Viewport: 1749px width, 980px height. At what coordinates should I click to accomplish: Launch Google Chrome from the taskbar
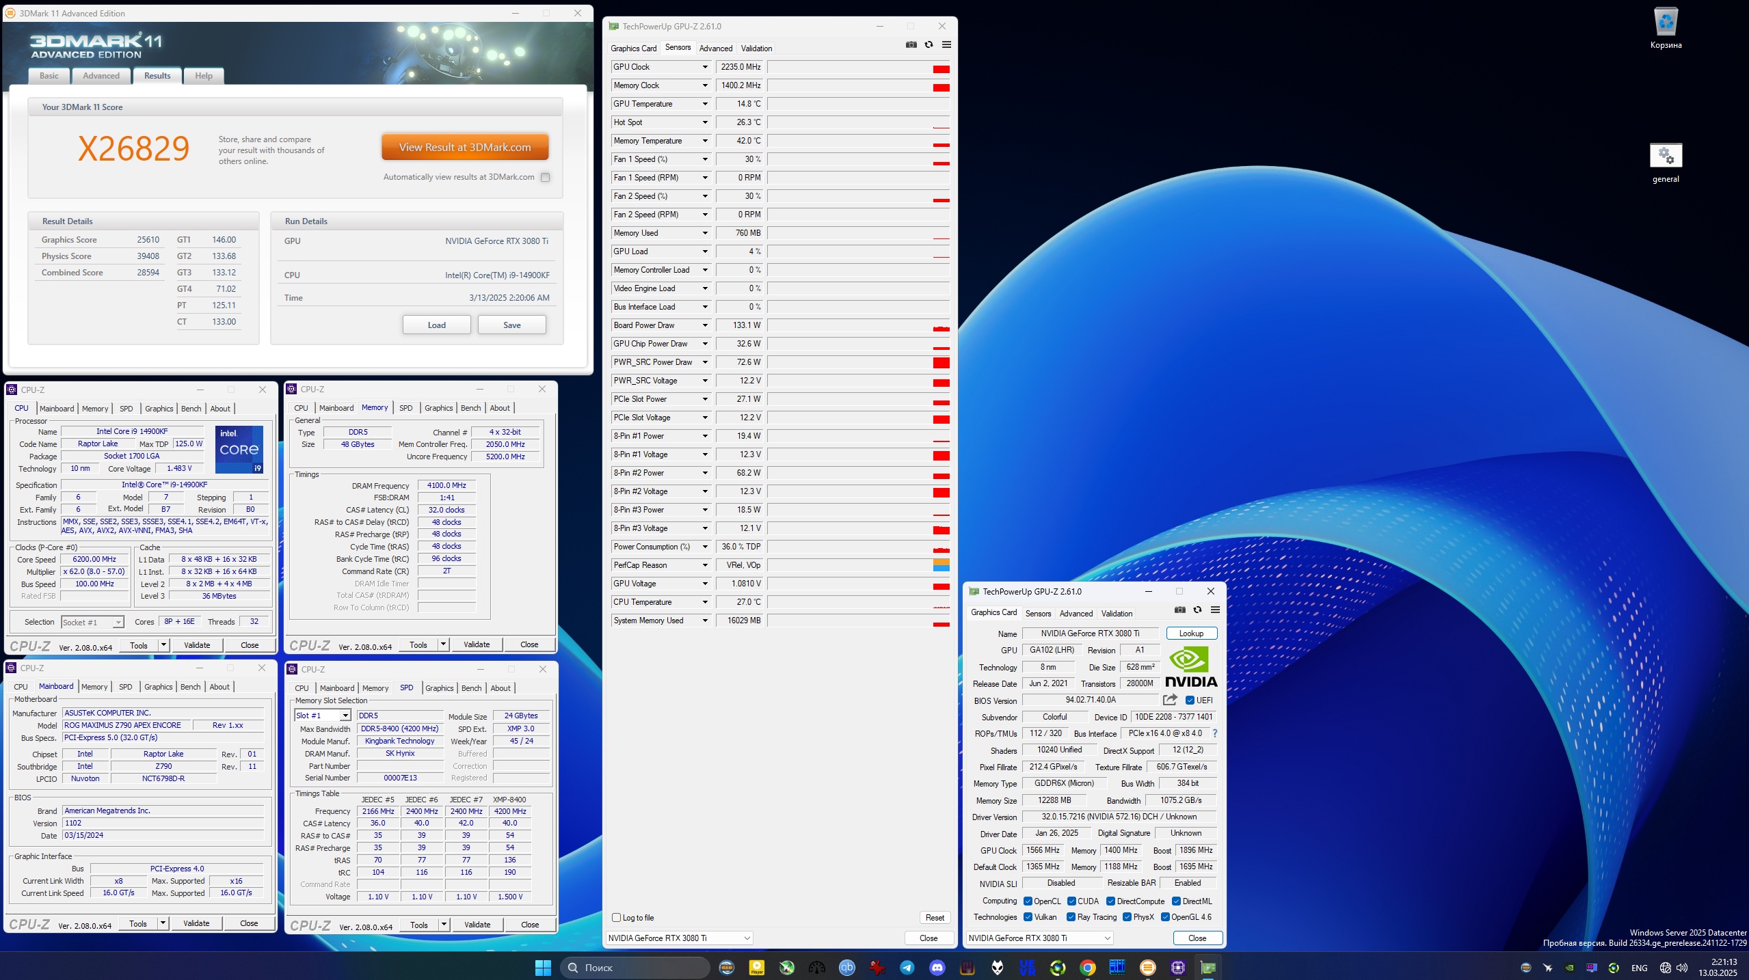pos(1088,967)
